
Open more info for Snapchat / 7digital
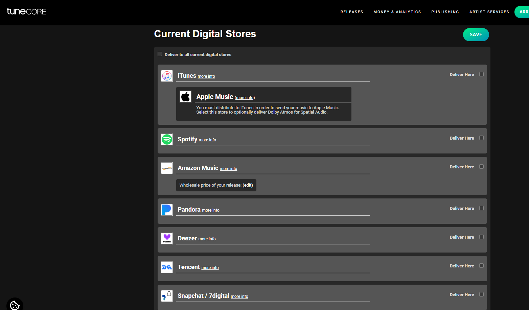pyautogui.click(x=239, y=296)
